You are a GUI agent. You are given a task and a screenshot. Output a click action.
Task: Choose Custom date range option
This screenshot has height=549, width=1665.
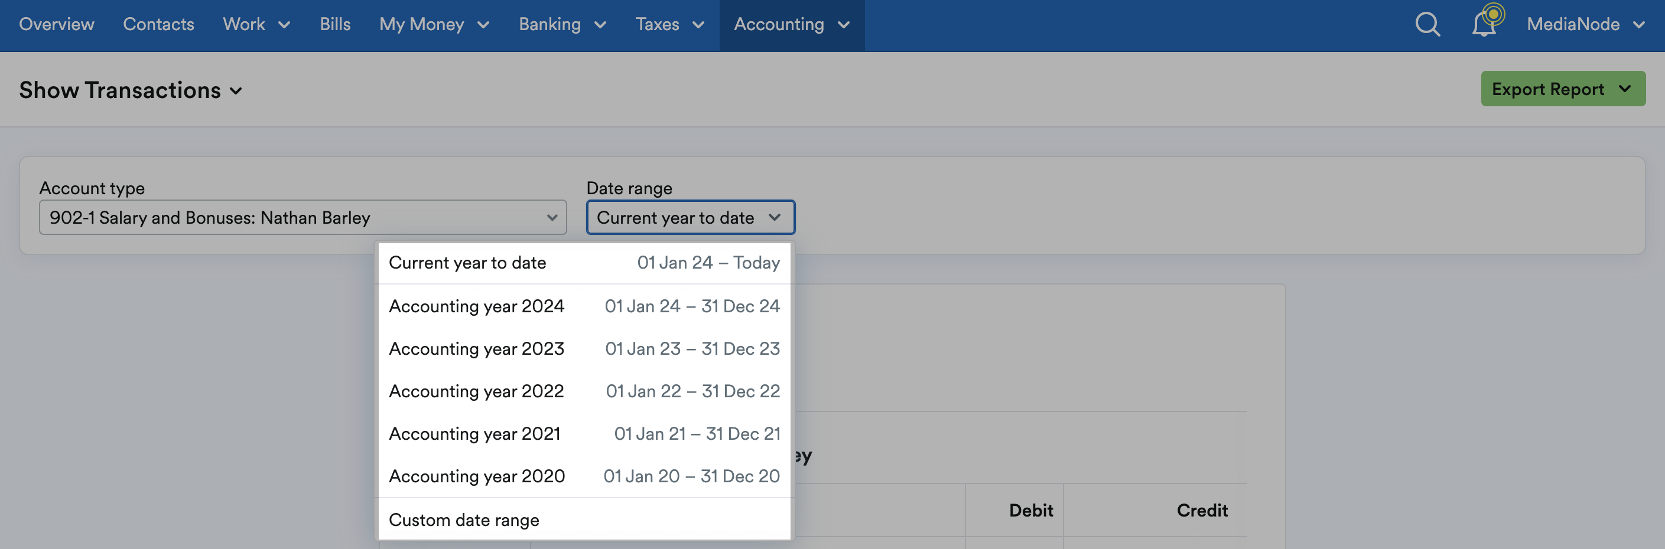584,520
